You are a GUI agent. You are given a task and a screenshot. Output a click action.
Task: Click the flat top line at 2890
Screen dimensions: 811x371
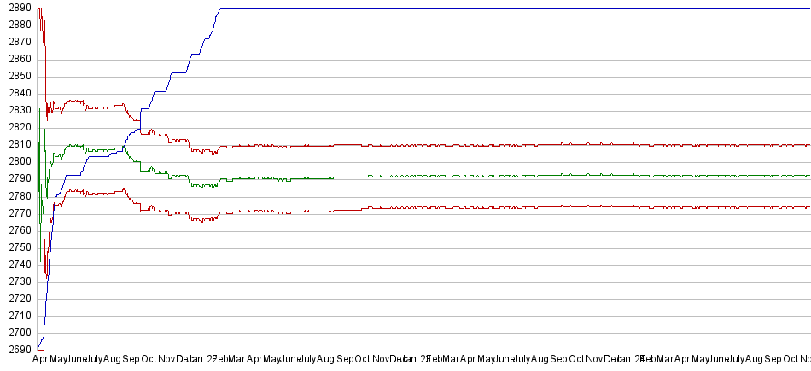(512, 8)
